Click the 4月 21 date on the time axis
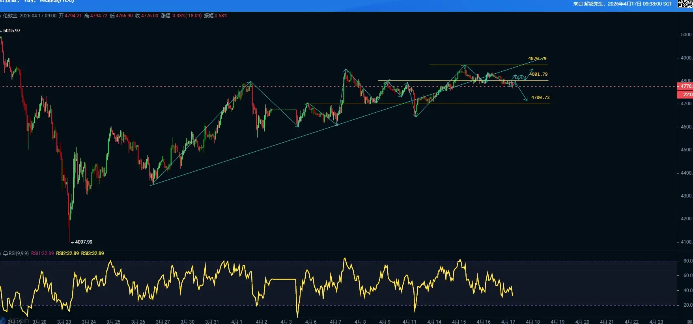The height and width of the screenshot is (324, 693). [607, 322]
